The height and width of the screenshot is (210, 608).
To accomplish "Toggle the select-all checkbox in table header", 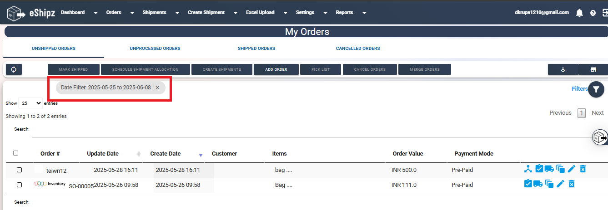I will click(16, 153).
